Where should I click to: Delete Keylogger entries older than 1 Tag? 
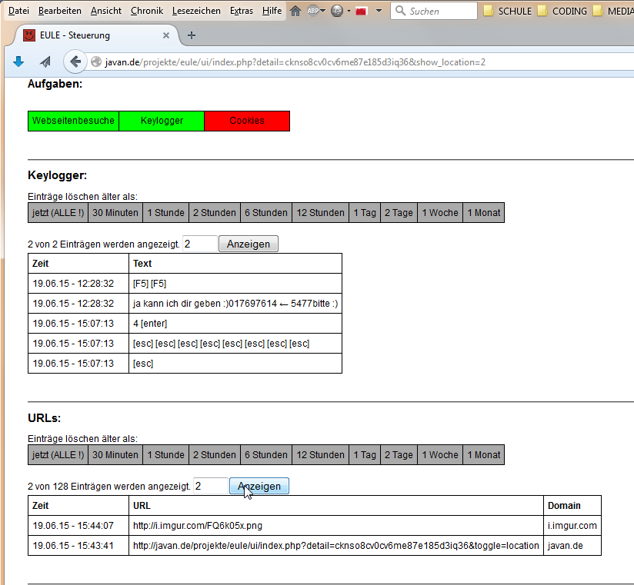(365, 212)
